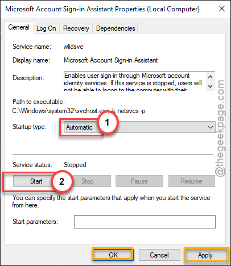This screenshot has height=266, width=231.
Task: Click the Resume service button
Action: 191,181
